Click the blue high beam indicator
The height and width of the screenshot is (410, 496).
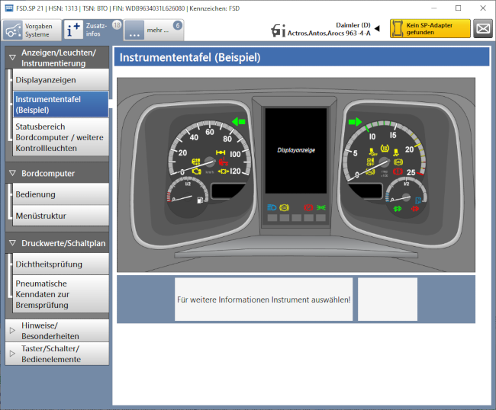[x=272, y=207]
